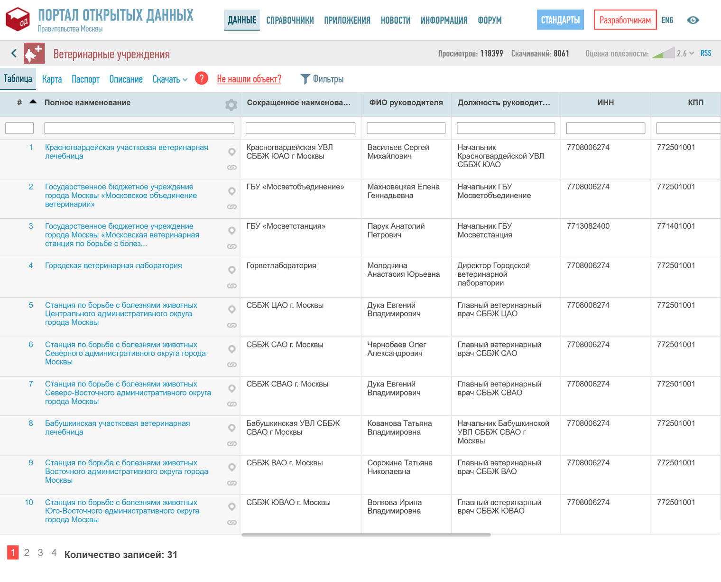Open the ФОРУМ menu item

[490, 20]
